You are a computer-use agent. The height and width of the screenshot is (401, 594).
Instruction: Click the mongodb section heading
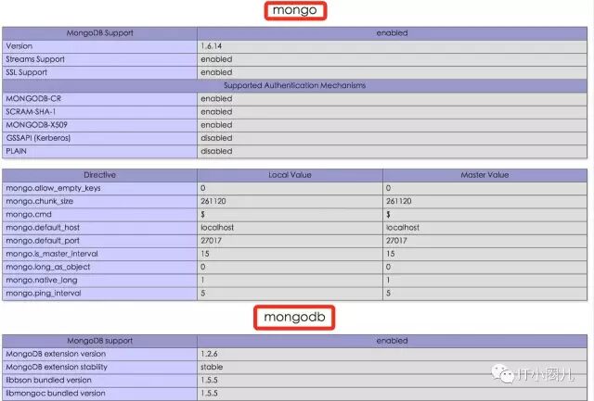tap(294, 317)
